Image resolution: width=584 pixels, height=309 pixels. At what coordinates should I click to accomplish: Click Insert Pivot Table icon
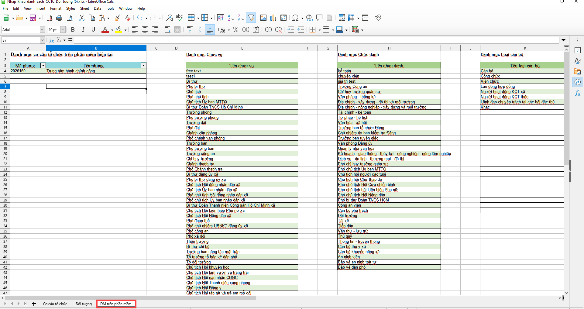[x=283, y=18]
